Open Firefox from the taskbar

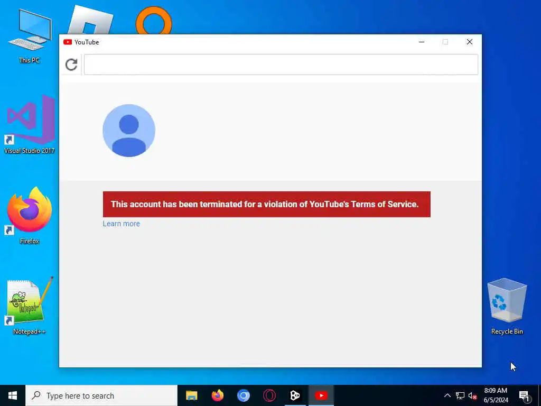point(217,395)
